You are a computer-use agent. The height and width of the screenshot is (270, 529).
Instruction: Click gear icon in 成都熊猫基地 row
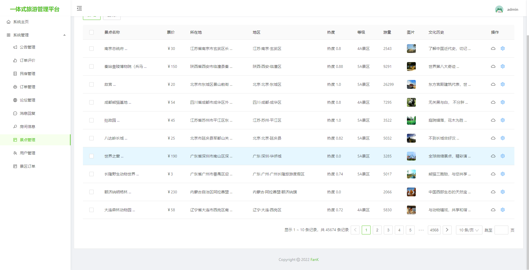click(503, 102)
